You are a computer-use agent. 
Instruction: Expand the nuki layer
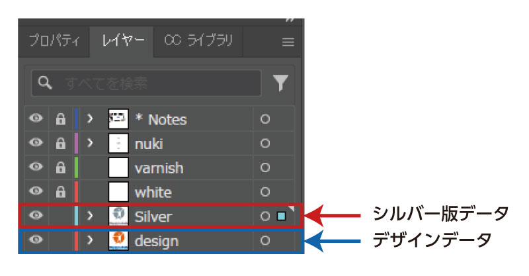coord(90,143)
